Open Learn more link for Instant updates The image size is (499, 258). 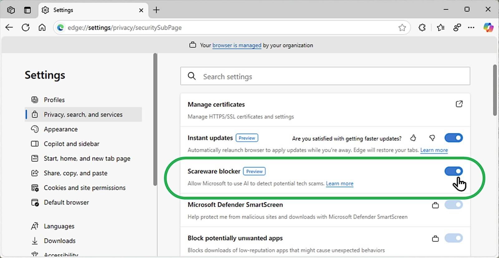click(434, 150)
